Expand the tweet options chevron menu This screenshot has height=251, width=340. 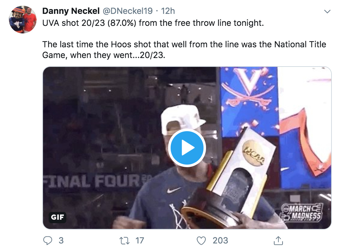[x=327, y=12]
